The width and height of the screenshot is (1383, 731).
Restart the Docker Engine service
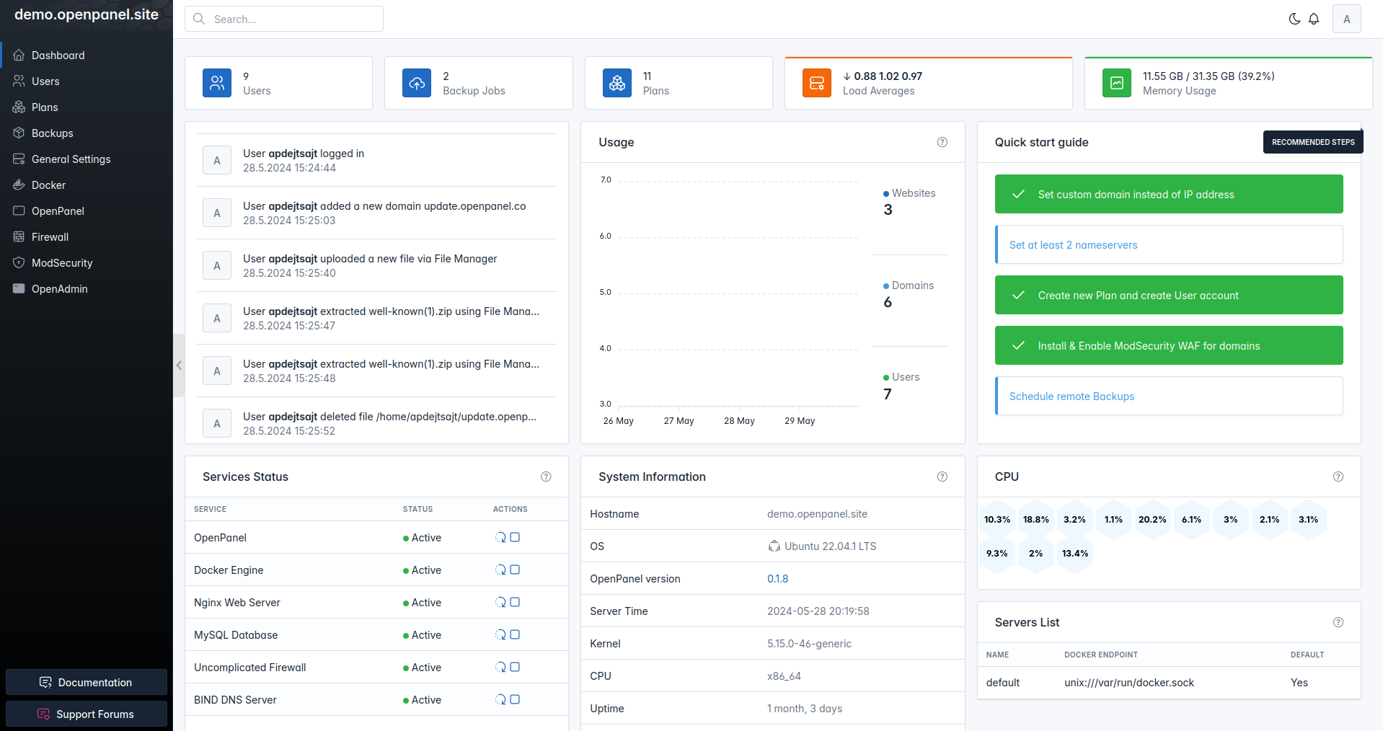point(500,570)
